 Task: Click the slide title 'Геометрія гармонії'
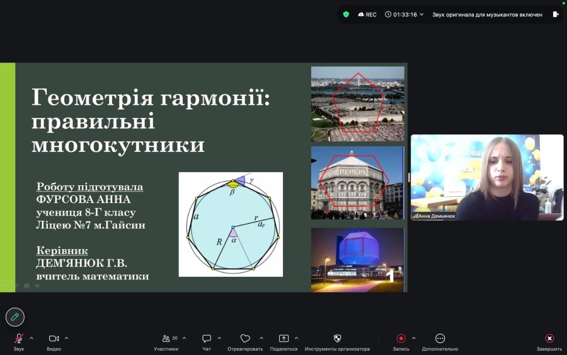click(151, 98)
